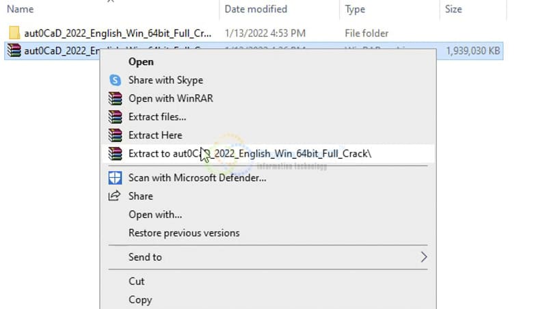Viewport: 547px width, 309px height.
Task: Click WinRAR icon beside Extract files
Action: pos(115,117)
